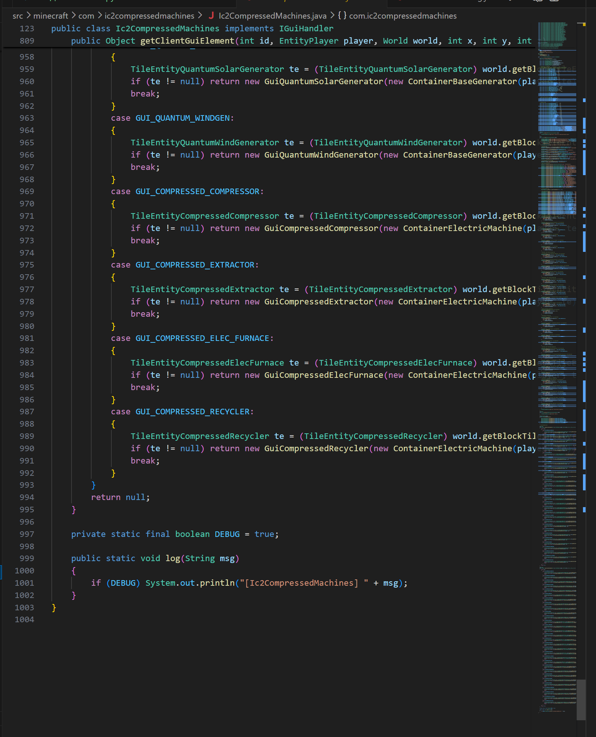
Task: Click 'break;' on line 991
Action: 145,461
